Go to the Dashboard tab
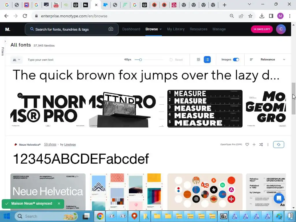The image size is (296, 222). point(131,29)
